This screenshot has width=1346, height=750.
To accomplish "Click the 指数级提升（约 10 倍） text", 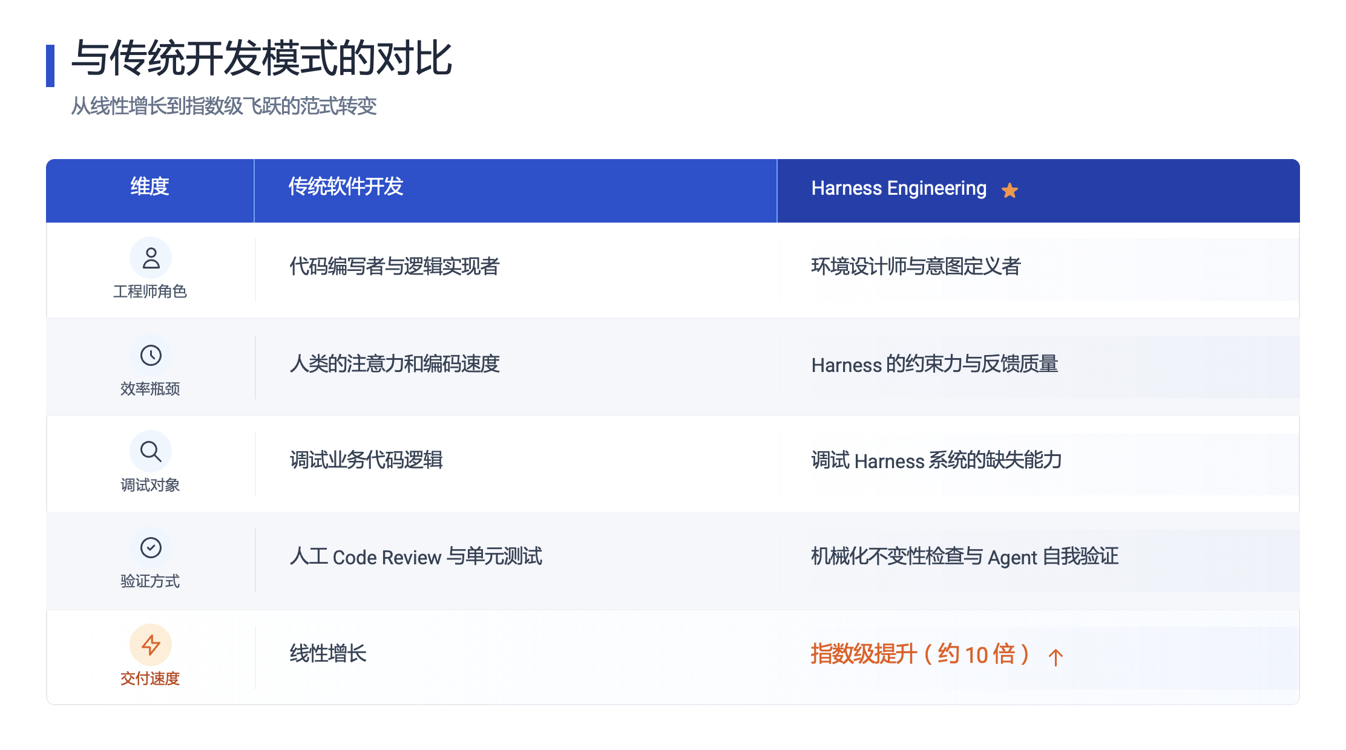I will tap(920, 654).
